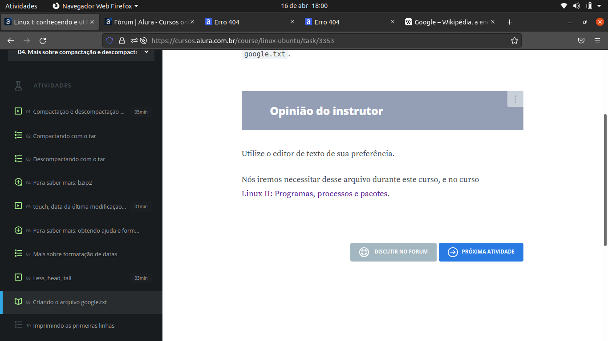Open the shield tracking protection icon
This screenshot has height=341, width=608.
pyautogui.click(x=109, y=40)
